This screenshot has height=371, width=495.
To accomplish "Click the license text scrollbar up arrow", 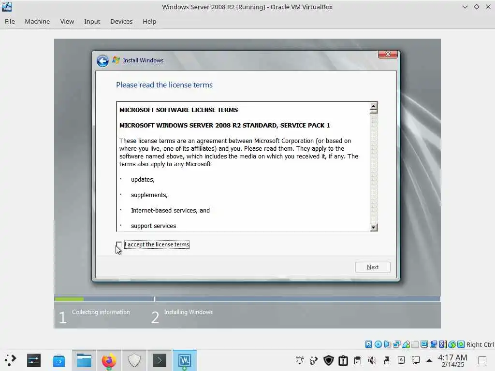I will point(374,106).
